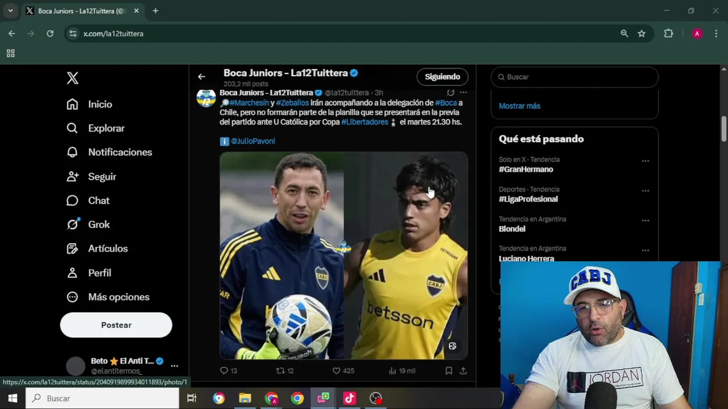This screenshot has width=728, height=409.
Task: Share the post with the share icon
Action: pyautogui.click(x=464, y=370)
